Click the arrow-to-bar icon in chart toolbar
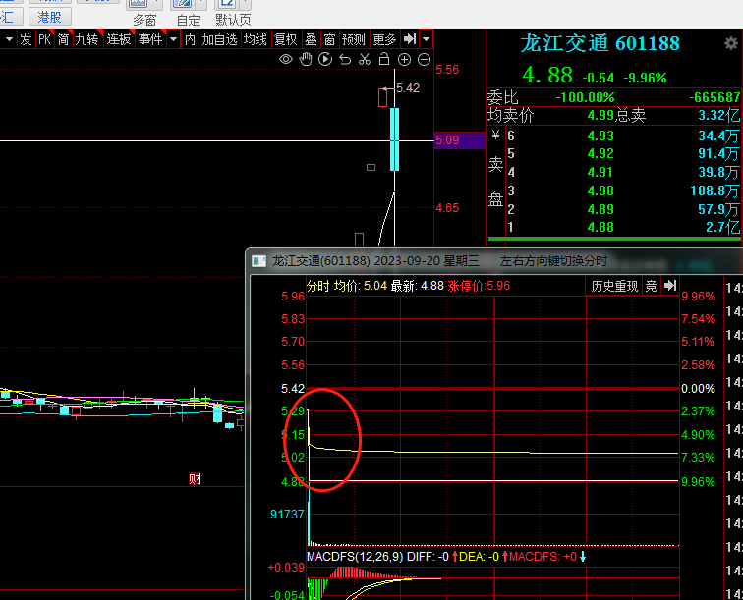This screenshot has width=743, height=600. click(x=410, y=39)
